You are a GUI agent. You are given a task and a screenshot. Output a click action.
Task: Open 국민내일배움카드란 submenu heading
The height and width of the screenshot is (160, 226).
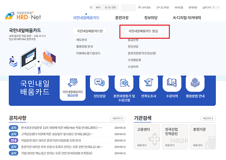(x=90, y=31)
